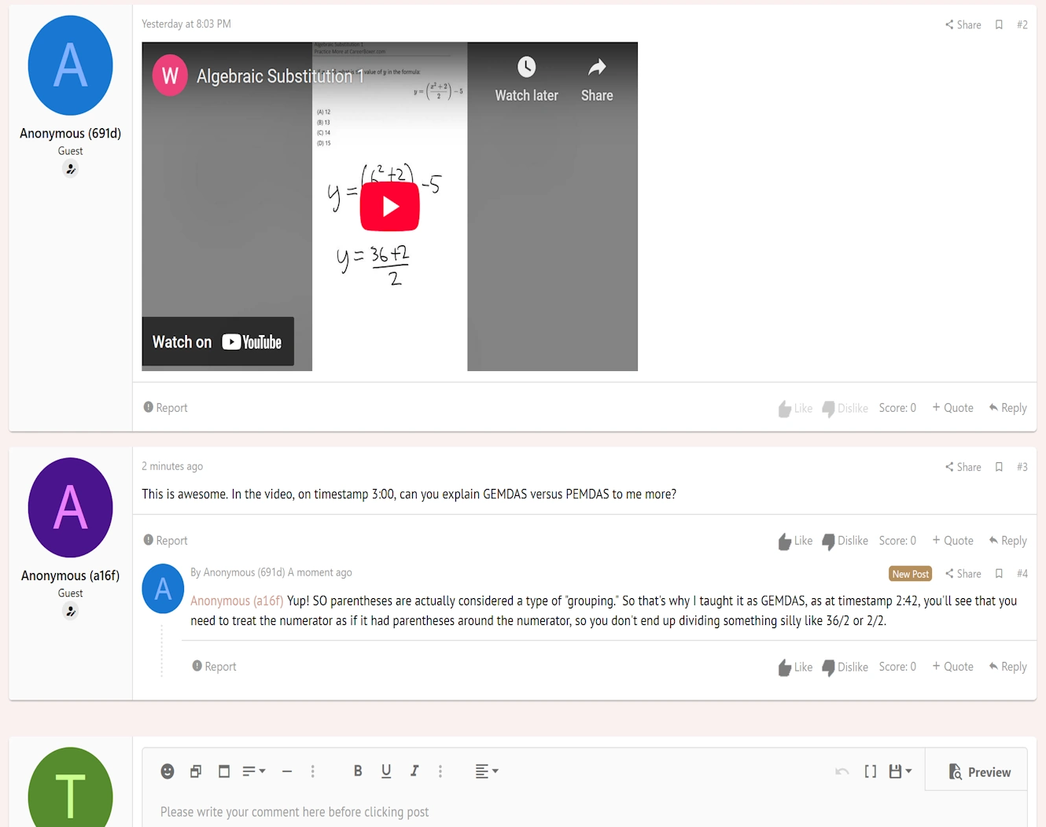Bookmark post #3

999,467
